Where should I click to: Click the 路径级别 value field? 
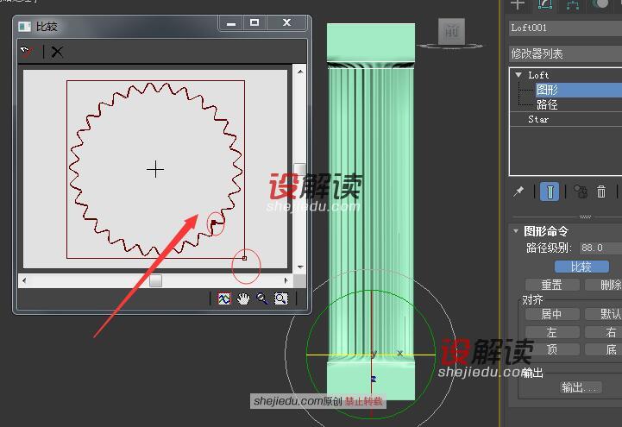pos(601,248)
